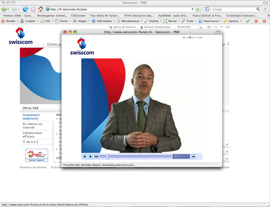This screenshot has width=270, height=207.
Task: Switch popup language to DE
Action: (x=184, y=38)
